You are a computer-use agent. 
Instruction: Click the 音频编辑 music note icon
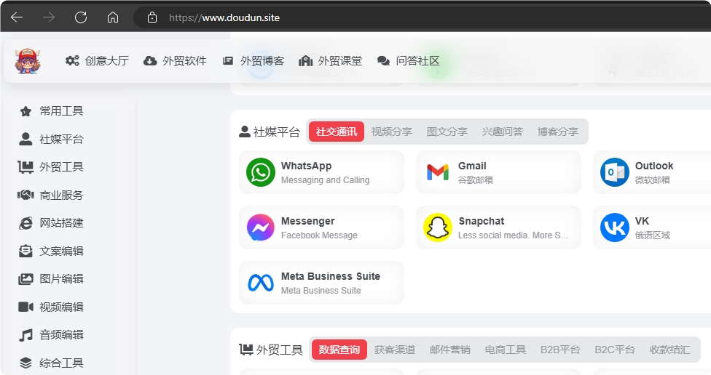25,335
